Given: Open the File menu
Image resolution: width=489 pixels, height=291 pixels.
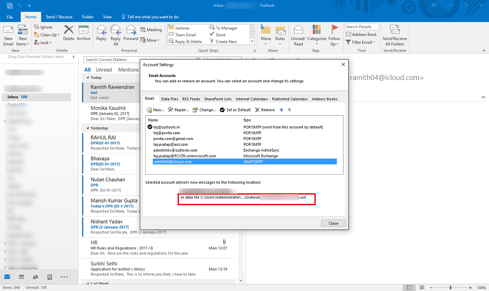Looking at the screenshot, I should (x=10, y=17).
